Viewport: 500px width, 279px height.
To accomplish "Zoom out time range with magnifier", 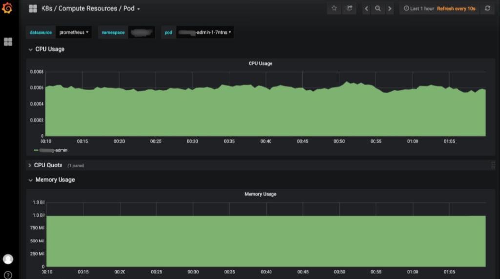I will (378, 9).
